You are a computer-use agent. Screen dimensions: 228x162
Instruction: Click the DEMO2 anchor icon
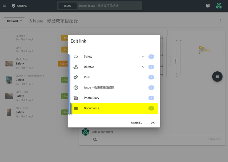tap(76, 67)
